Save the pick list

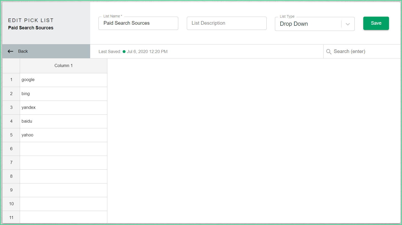(x=376, y=23)
